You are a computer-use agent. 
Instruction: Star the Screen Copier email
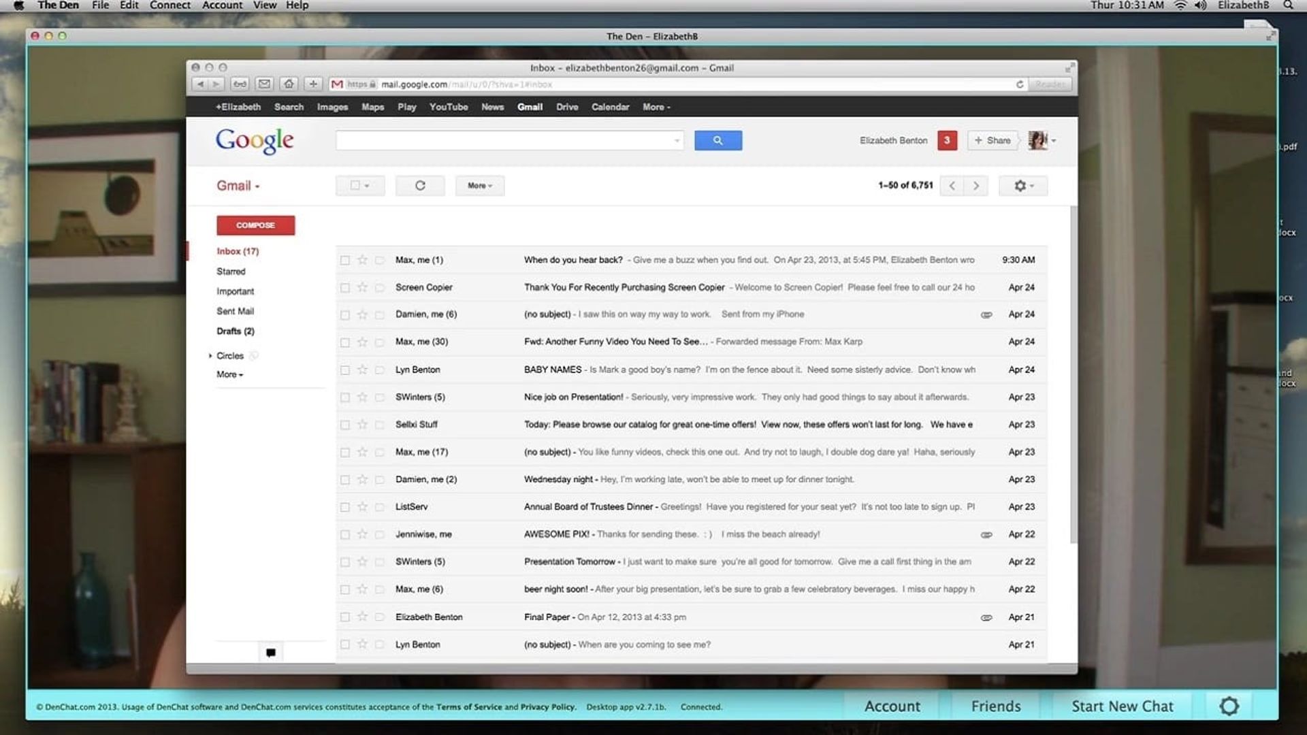point(362,287)
